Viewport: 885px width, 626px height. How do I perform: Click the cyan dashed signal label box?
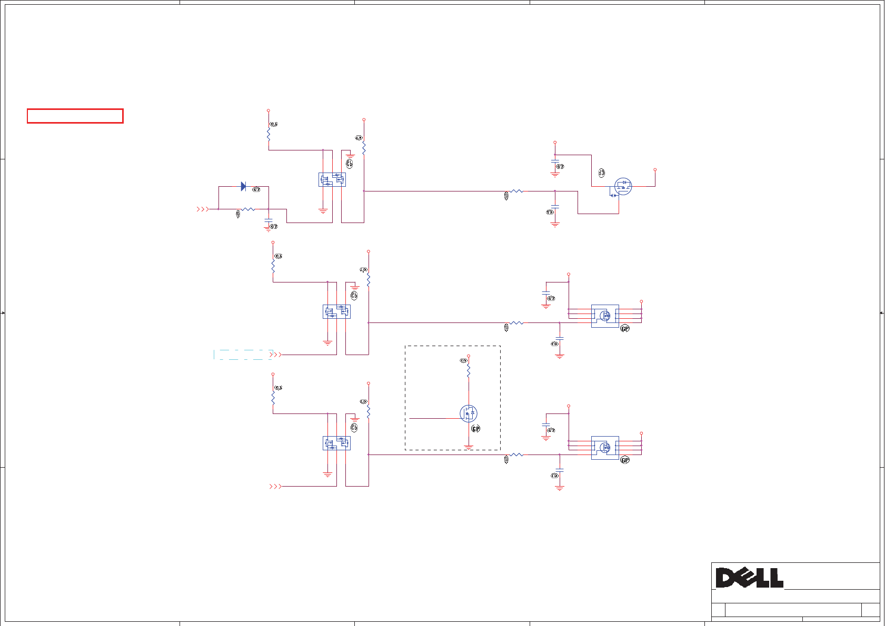pyautogui.click(x=243, y=355)
